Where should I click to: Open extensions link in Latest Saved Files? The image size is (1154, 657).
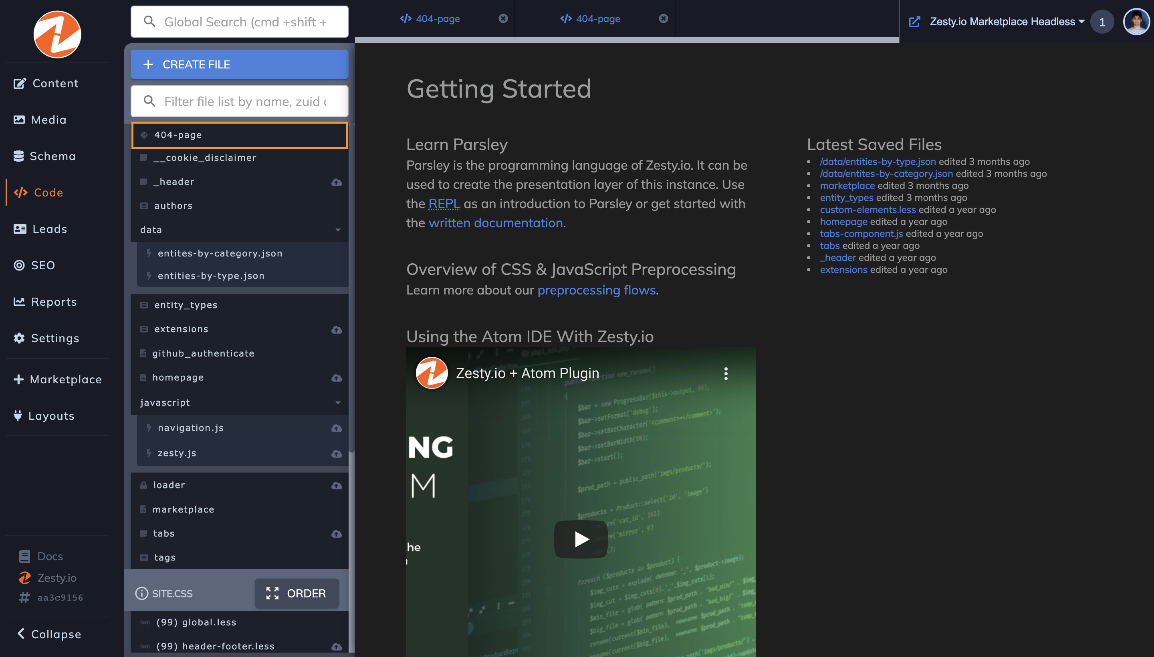coord(843,270)
